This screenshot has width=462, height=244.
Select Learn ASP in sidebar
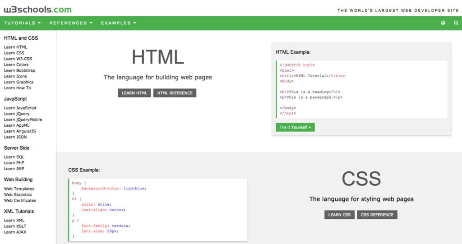coord(14,169)
